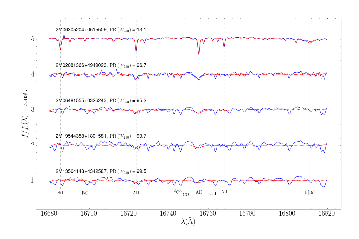Click the SiI line label
The image size is (359, 239).
[60, 193]
